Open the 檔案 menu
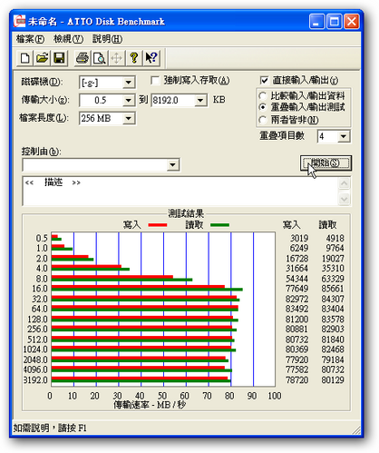The height and width of the screenshot is (453, 379). point(30,39)
